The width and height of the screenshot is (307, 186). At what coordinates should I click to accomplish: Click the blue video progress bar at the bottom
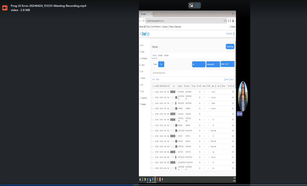tap(67, 185)
